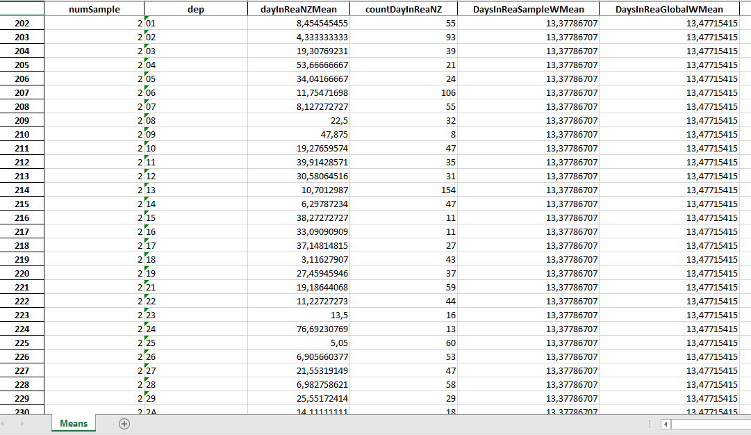Click 13,47715415 cell in row 203

pyautogui.click(x=669, y=38)
